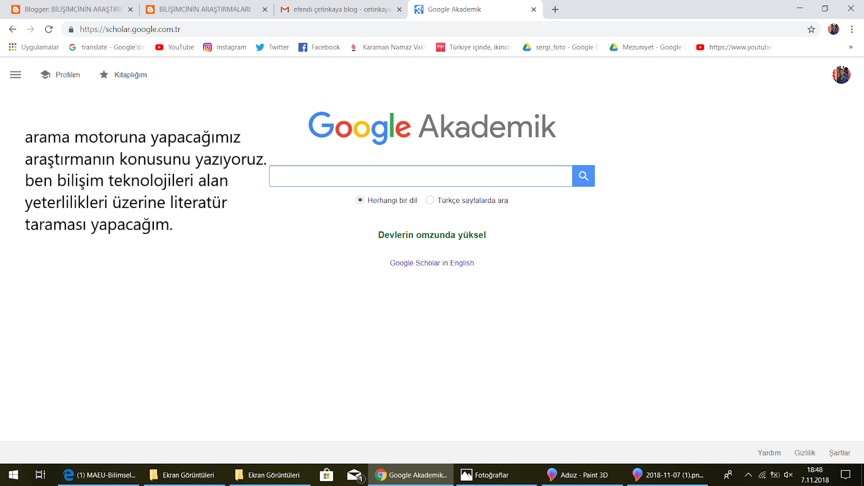
Task: Click the address bar URL
Action: click(x=130, y=29)
